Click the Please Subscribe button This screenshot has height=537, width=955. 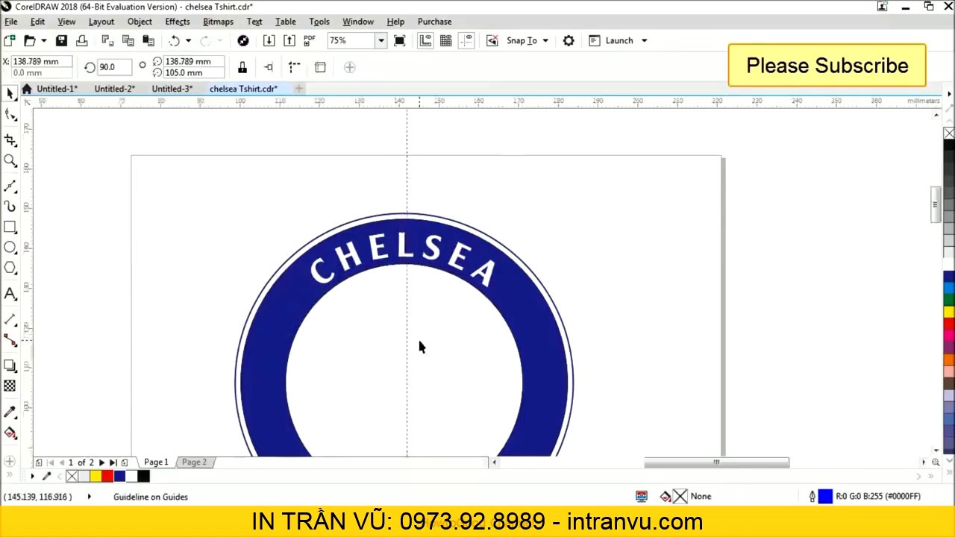(827, 66)
